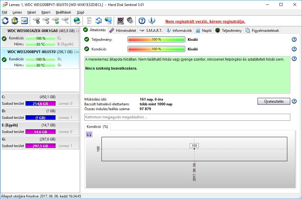
Task: Open the Beállítások menu
Action: [63, 12]
